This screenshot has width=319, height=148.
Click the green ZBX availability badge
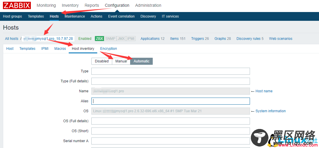pos(100,39)
